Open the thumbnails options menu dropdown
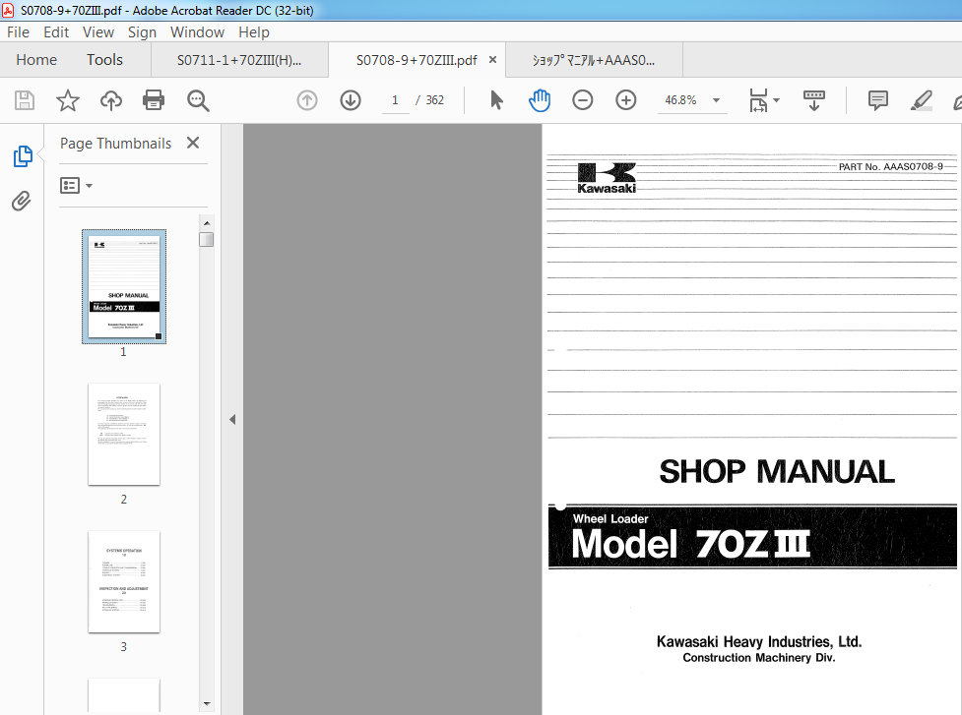This screenshot has height=715, width=962. point(76,185)
